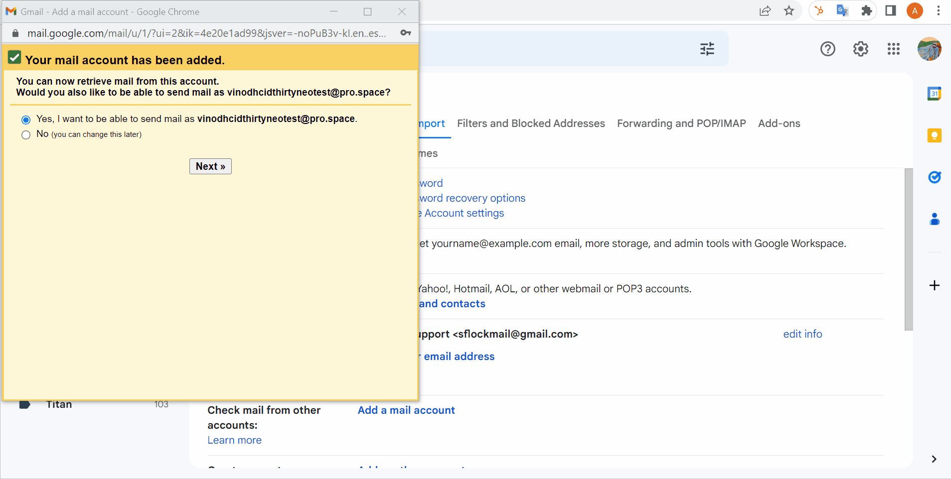This screenshot has height=479, width=951.
Task: Click 'Import mail and contacts' link
Action: point(452,304)
